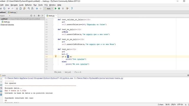The height and width of the screenshot is (106, 189).
Task: Click 'if a == b' breadcrumb
Action: coord(78,72)
